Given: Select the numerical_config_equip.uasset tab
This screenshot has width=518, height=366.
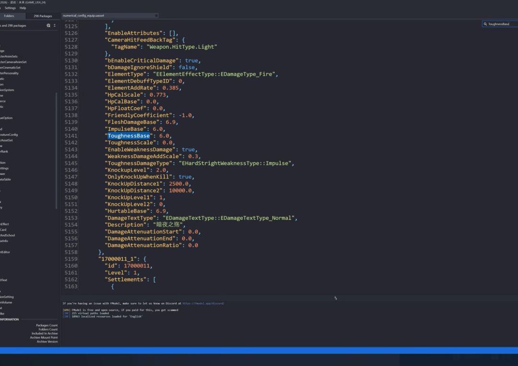Looking at the screenshot, I should point(84,16).
